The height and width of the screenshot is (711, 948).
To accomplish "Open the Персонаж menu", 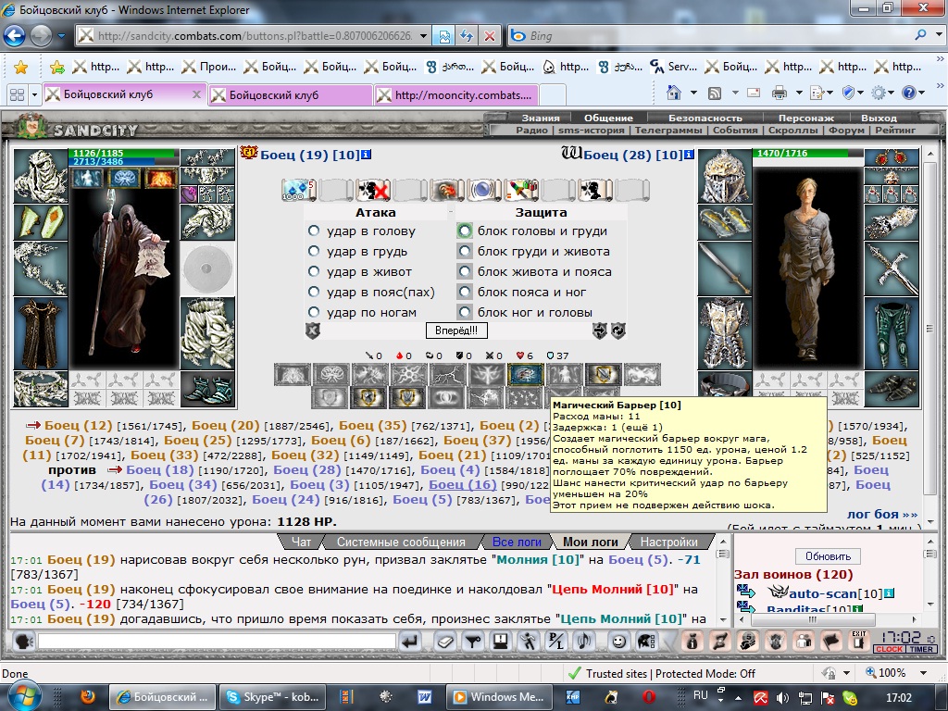I will tap(806, 118).
